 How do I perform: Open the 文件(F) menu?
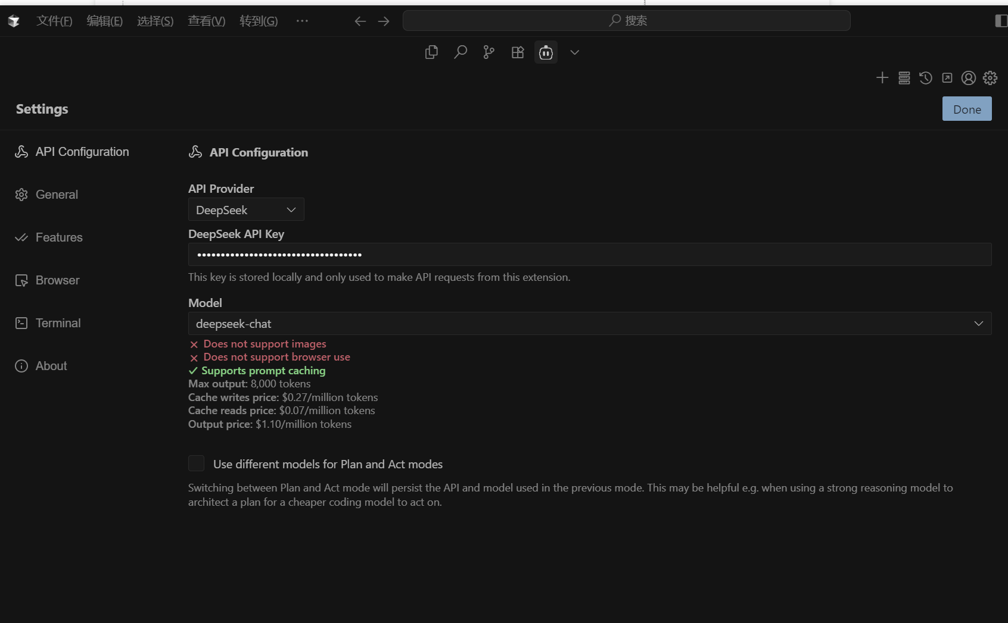pos(54,21)
